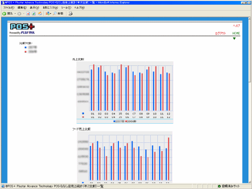Open the 編集(E) menu
This screenshot has width=252, height=189.
pyautogui.click(x=22, y=8)
